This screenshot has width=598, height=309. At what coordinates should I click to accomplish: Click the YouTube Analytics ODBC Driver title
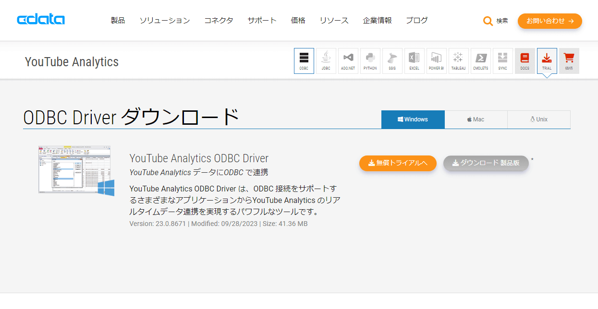199,158
